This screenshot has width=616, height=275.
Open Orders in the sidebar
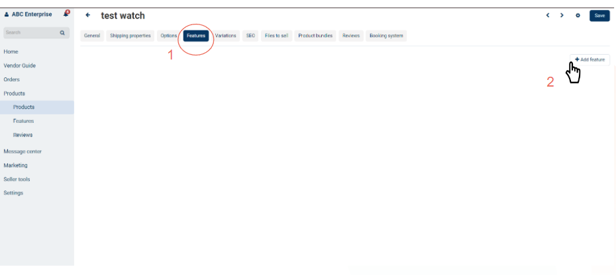pyautogui.click(x=11, y=79)
